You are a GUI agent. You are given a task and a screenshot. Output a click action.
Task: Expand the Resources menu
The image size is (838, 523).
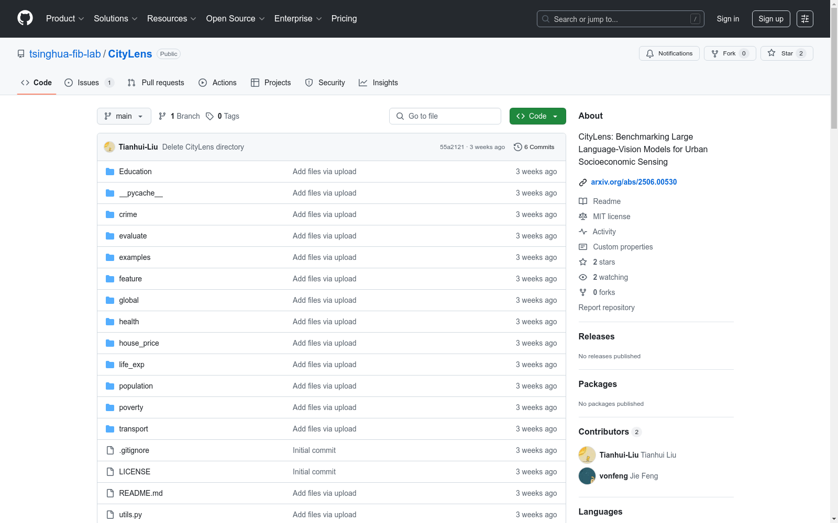click(x=172, y=19)
